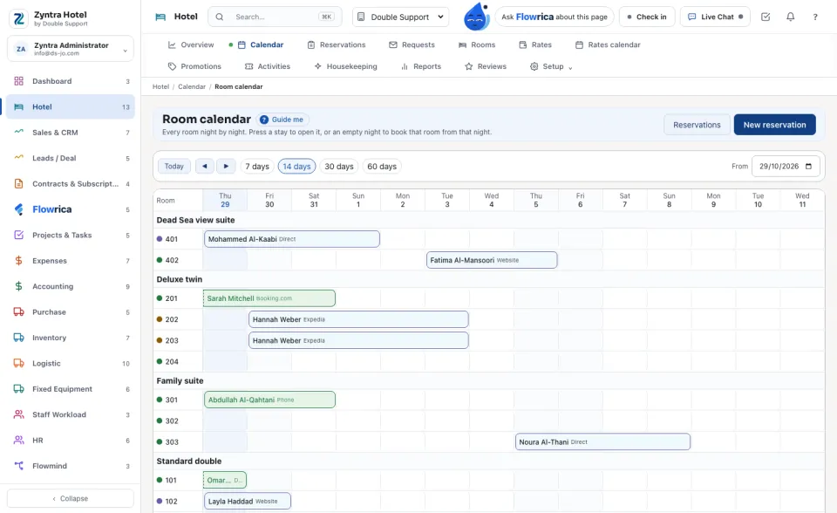Open the Housekeeping tab
Image resolution: width=837 pixels, height=513 pixels.
click(x=345, y=66)
